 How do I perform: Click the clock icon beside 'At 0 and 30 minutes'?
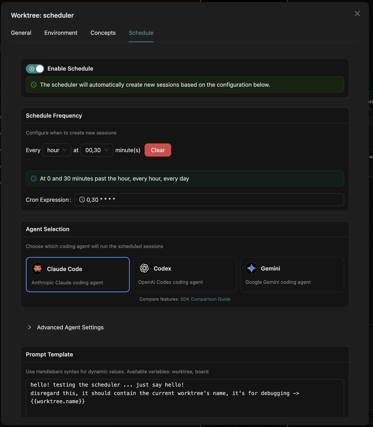click(x=34, y=178)
